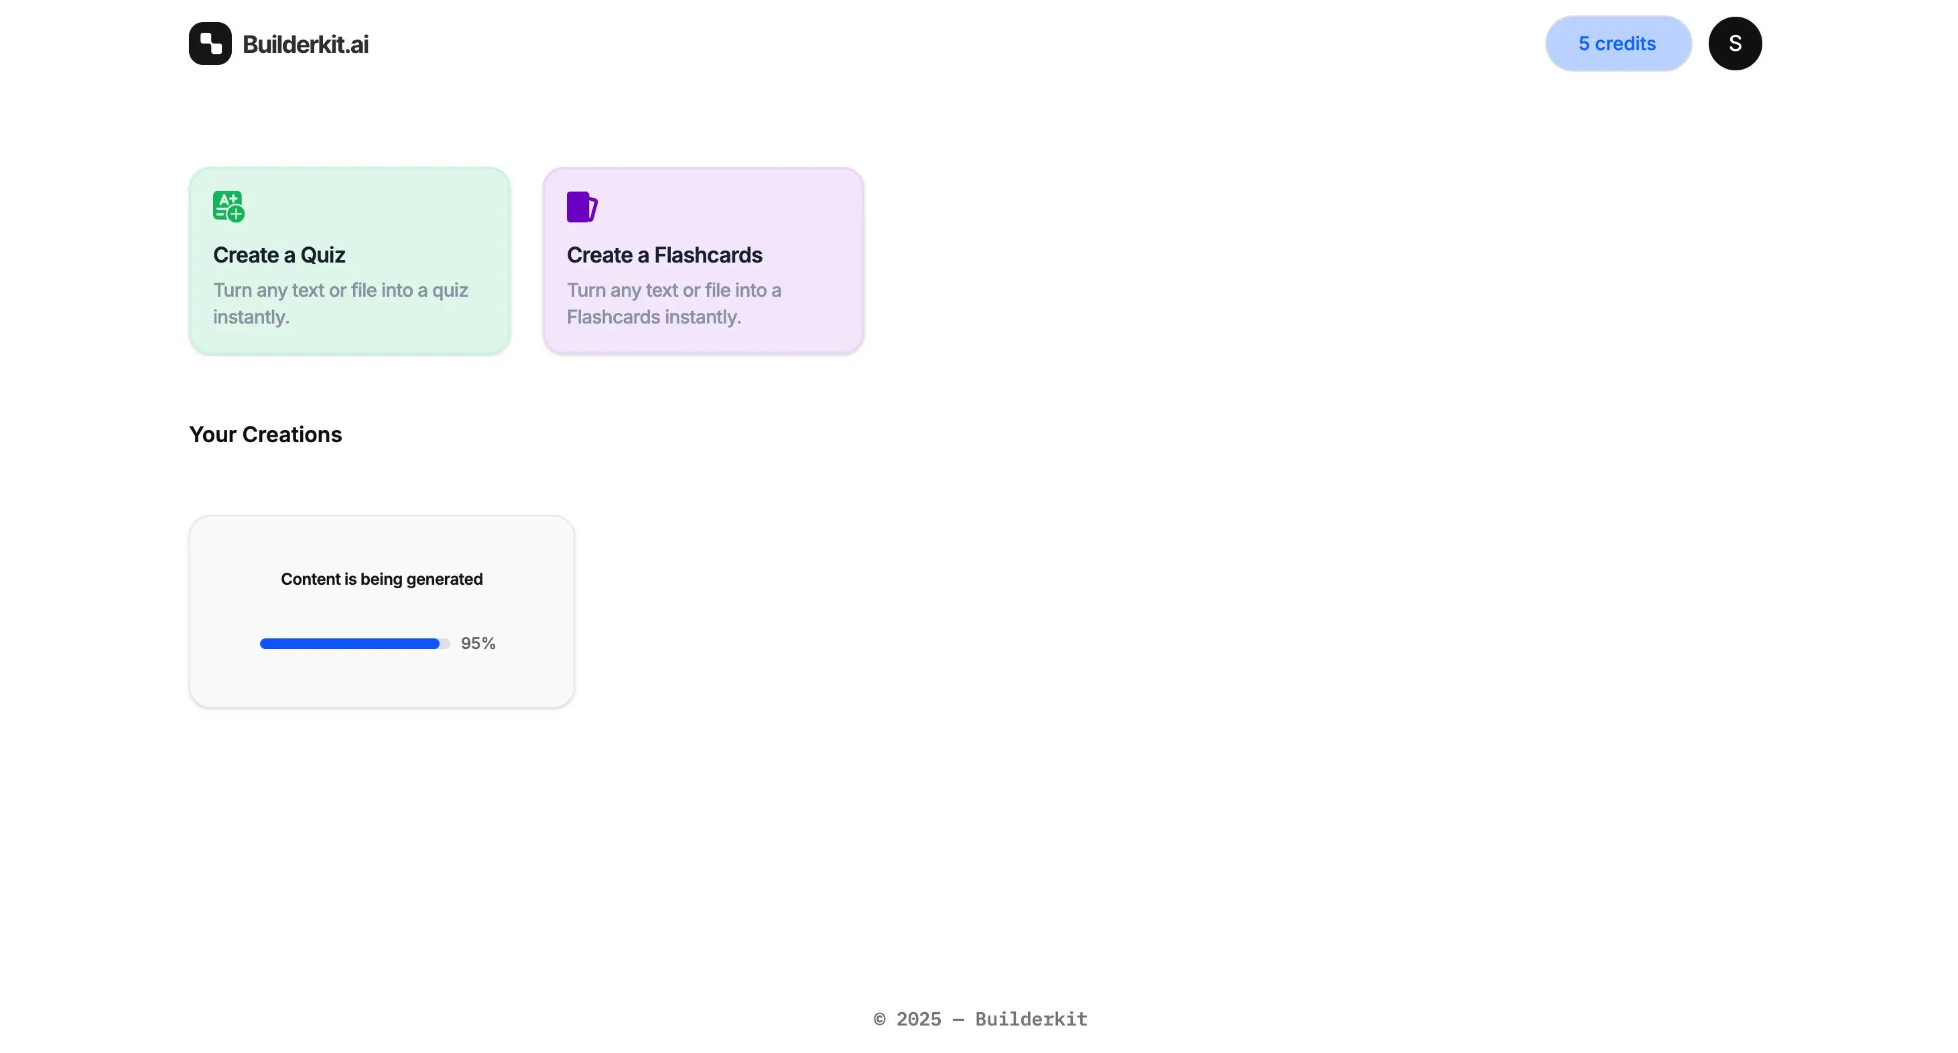Click the flashcards description 'Turn any text or file into a Flashcards instantly.'
Viewport: 1958px width, 1053px height.
coord(674,303)
